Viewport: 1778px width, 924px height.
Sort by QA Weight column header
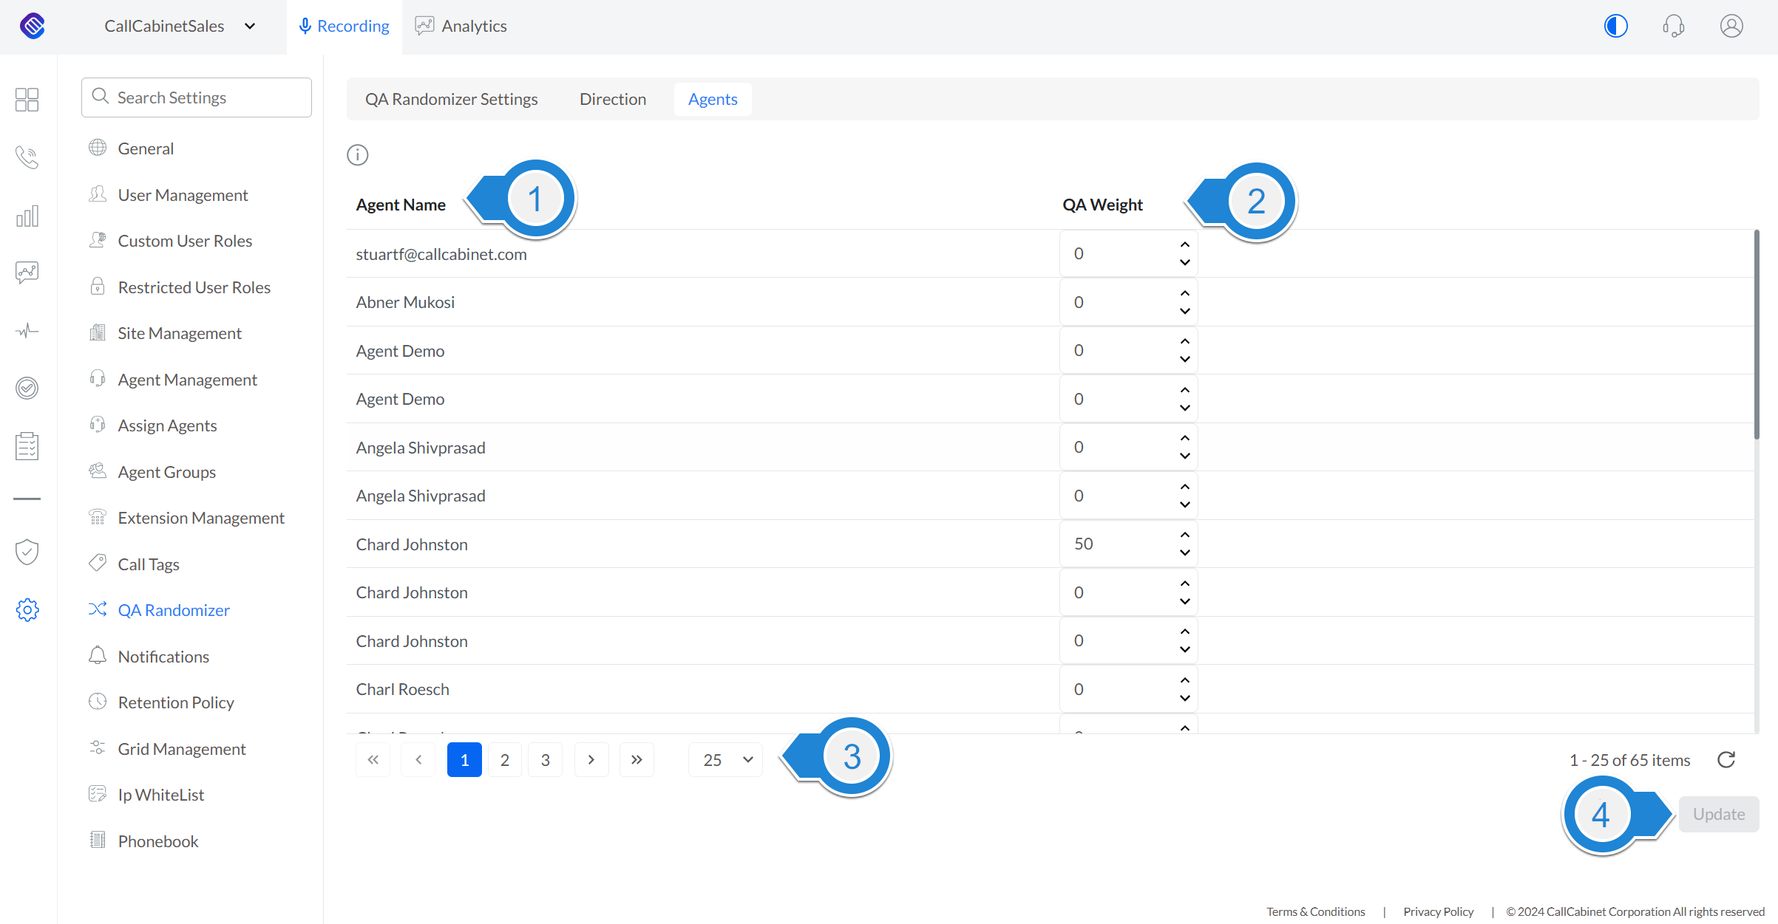pyautogui.click(x=1102, y=205)
